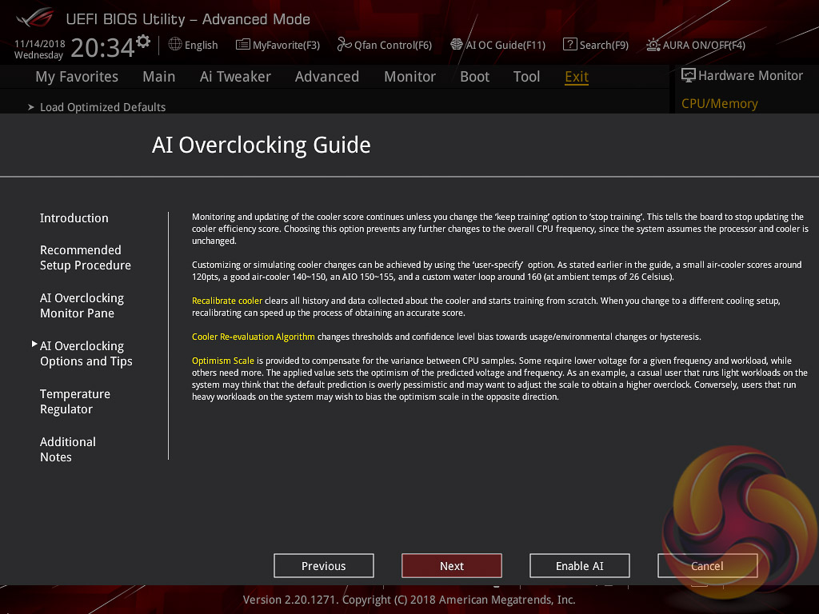Click the Next button
Image resolution: width=819 pixels, height=614 pixels.
[452, 566]
